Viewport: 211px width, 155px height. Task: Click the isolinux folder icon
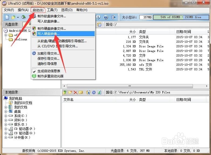pyautogui.click(x=11, y=39)
